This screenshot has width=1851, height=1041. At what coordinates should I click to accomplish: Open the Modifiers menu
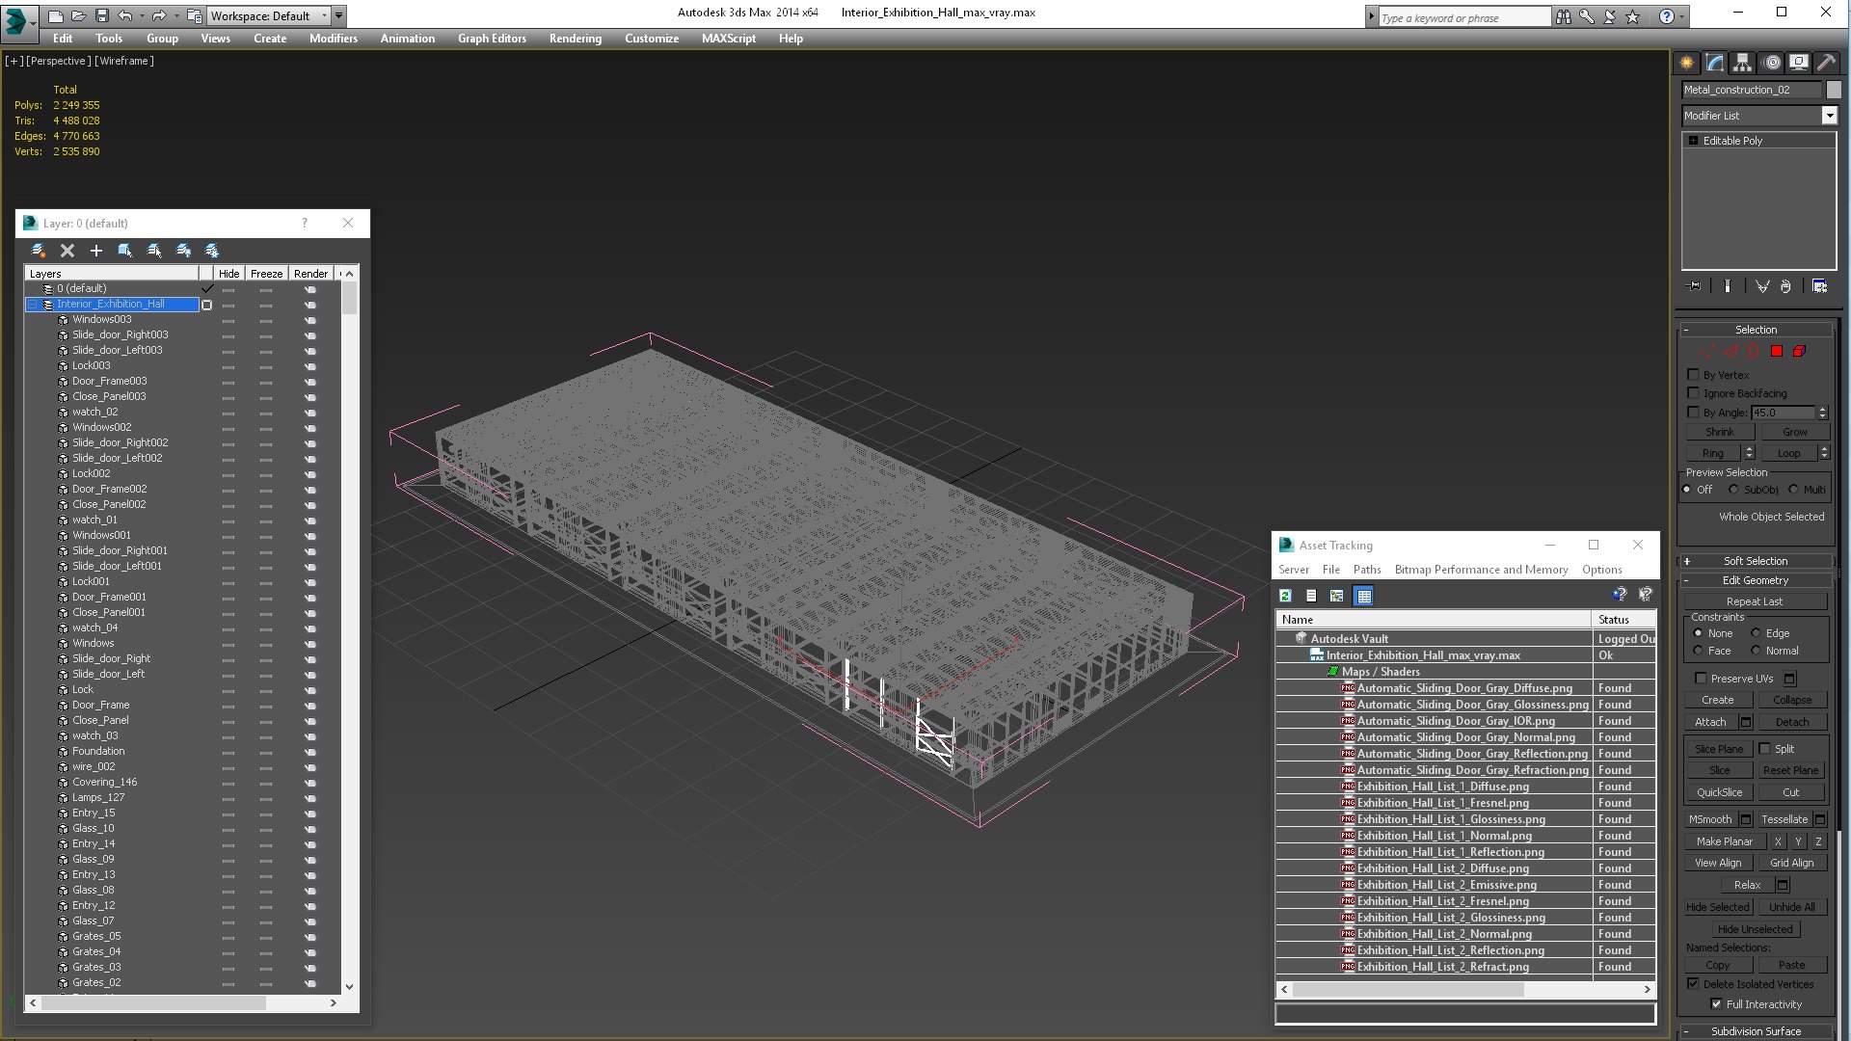[333, 39]
